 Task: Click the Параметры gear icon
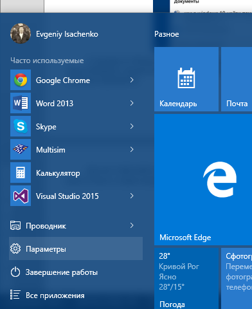[x=15, y=248]
